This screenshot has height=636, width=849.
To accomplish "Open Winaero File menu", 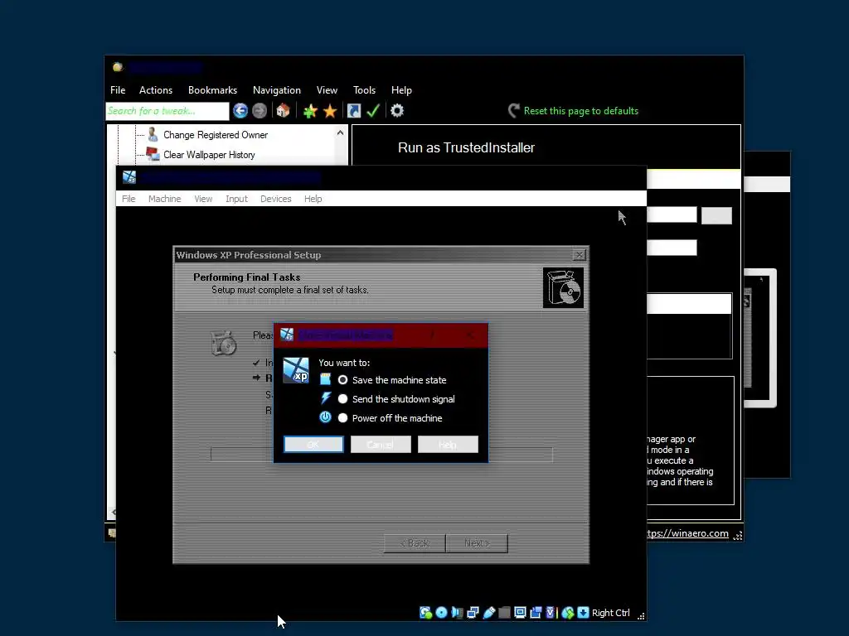I will pyautogui.click(x=118, y=89).
